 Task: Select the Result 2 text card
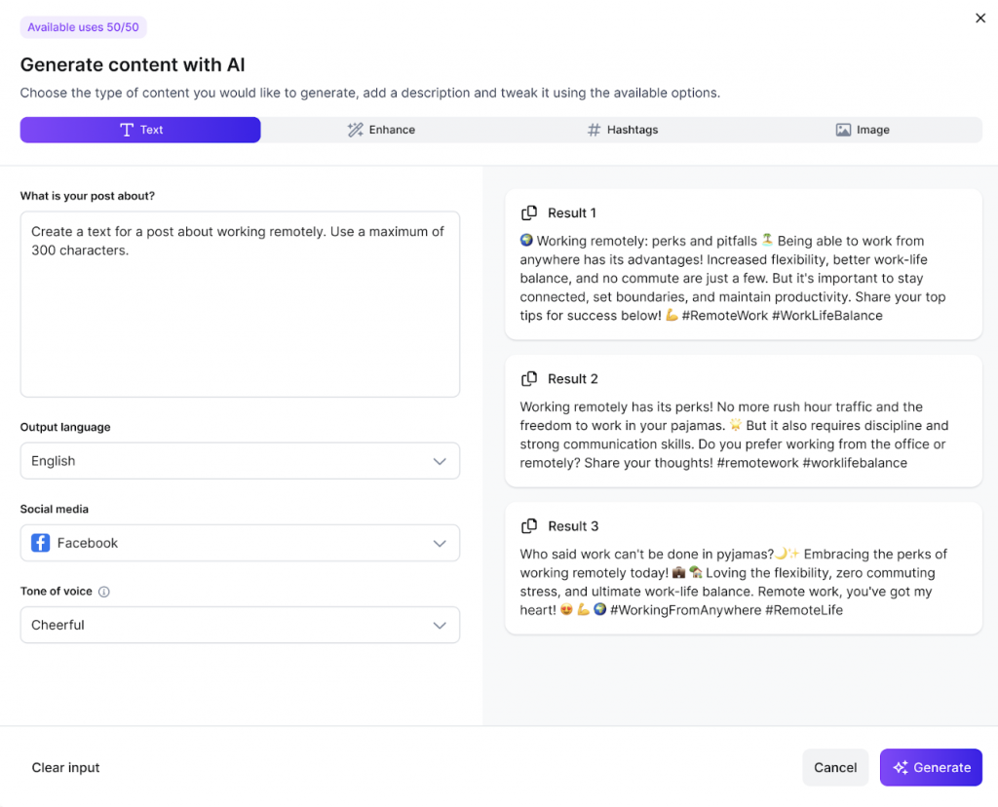(x=743, y=435)
